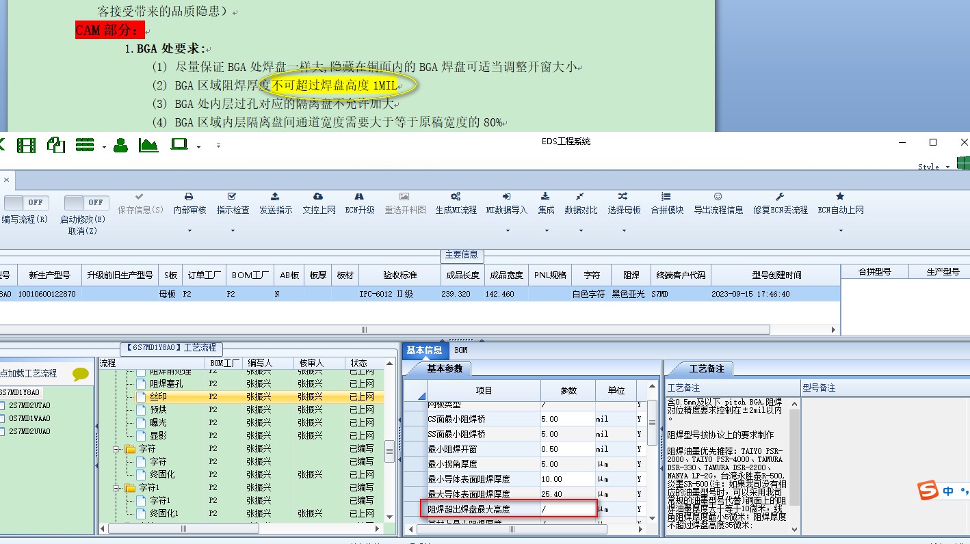Close the open document tab

point(6,180)
